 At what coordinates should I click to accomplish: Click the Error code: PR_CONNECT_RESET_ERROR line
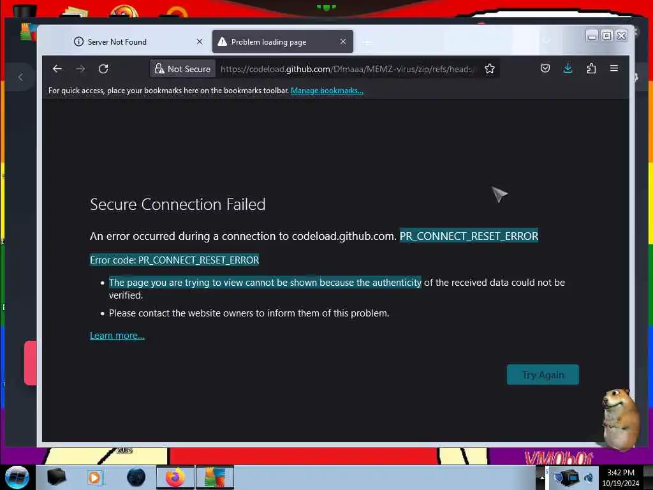[174, 260]
